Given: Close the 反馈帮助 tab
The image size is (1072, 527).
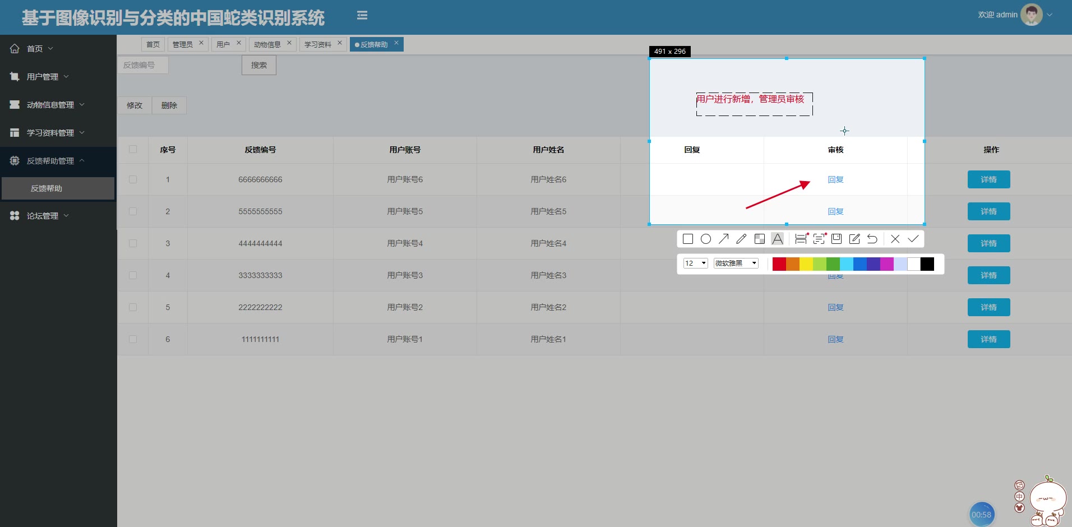Looking at the screenshot, I should click(x=396, y=43).
